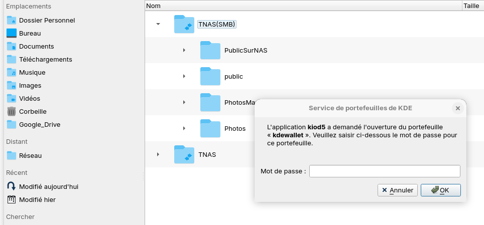Click Annuler to cancel wallet prompt

click(397, 190)
